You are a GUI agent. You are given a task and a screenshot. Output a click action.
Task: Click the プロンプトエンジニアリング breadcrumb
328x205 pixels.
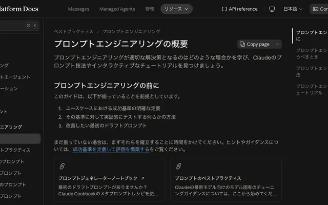131,31
